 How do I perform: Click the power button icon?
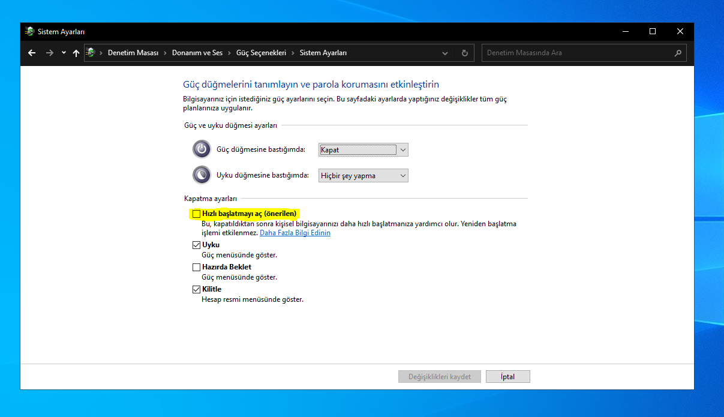point(202,149)
